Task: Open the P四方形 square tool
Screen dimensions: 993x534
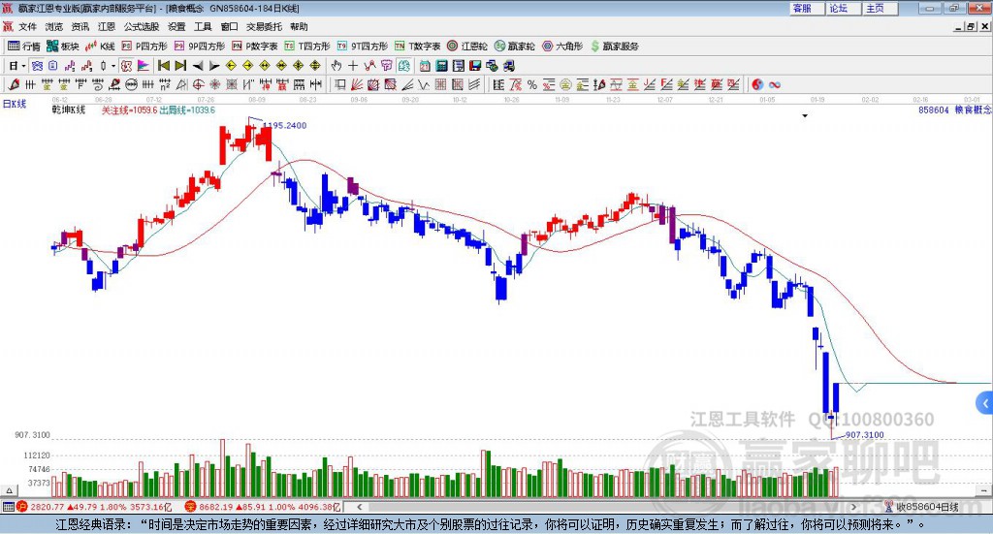Action: pyautogui.click(x=144, y=47)
